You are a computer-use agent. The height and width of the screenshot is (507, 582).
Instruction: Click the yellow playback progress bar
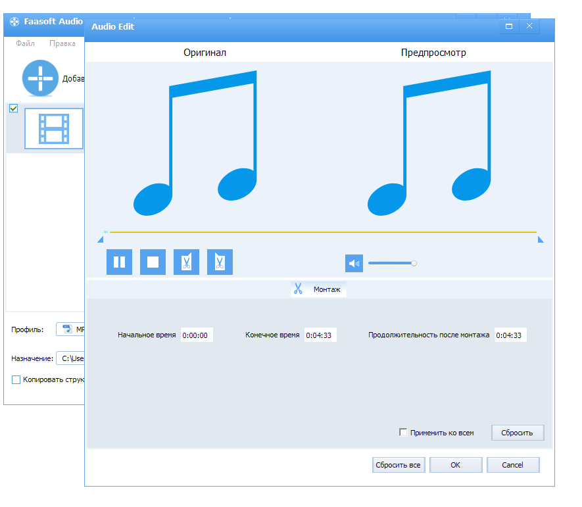[323, 231]
